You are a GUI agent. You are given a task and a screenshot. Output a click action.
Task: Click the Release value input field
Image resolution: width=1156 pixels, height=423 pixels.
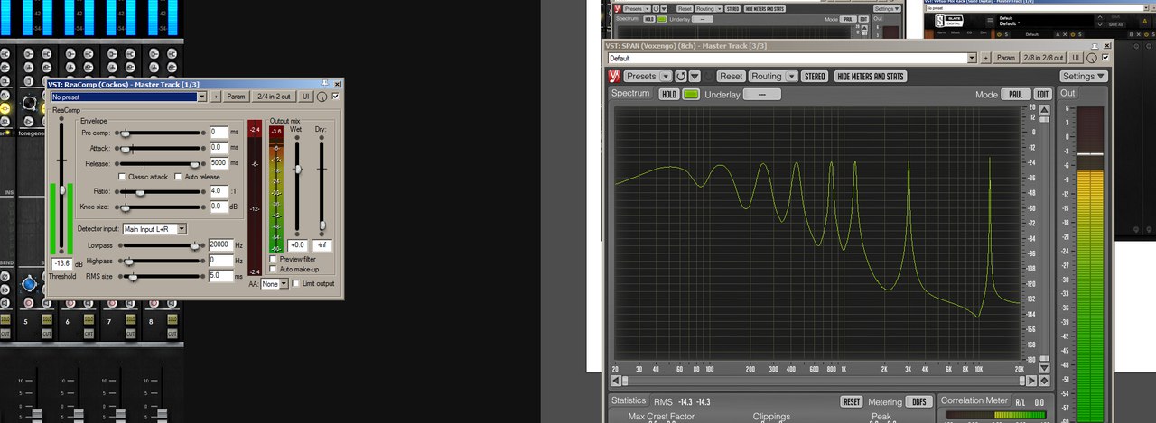218,163
